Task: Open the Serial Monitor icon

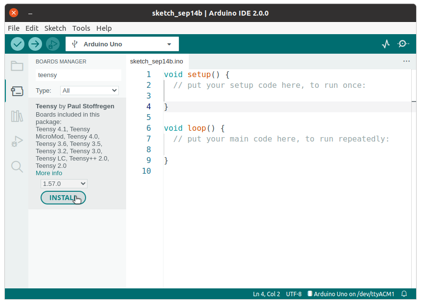Action: [x=403, y=44]
